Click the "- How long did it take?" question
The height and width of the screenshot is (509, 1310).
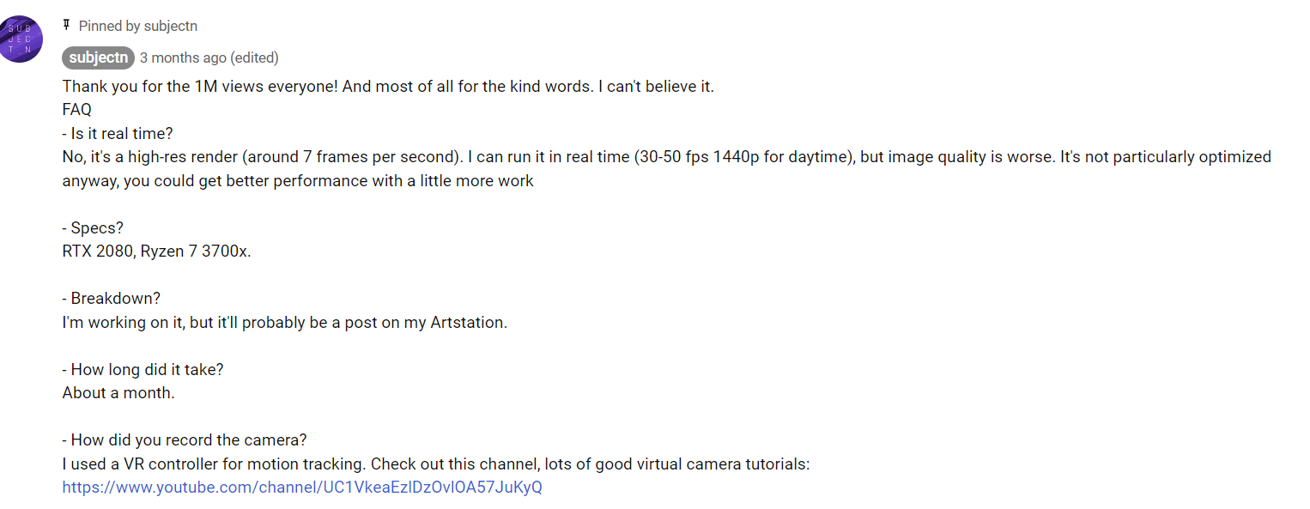143,370
